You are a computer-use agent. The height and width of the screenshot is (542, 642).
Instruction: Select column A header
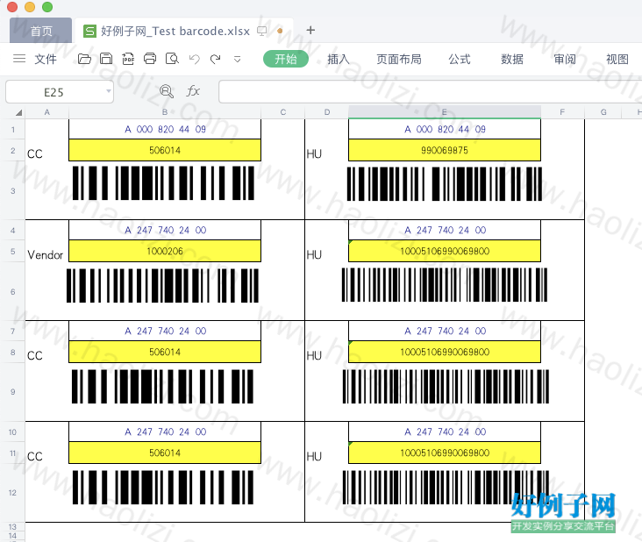point(47,112)
